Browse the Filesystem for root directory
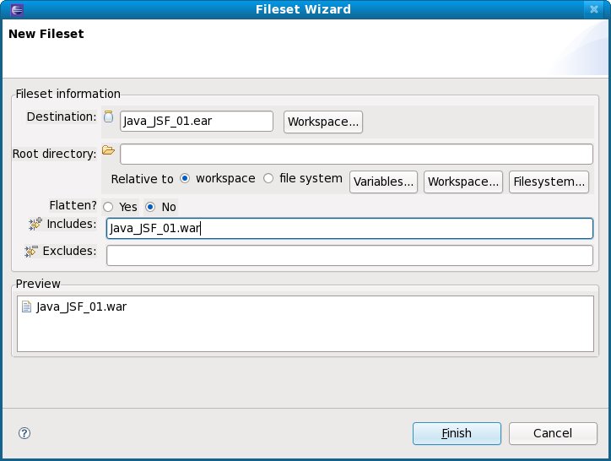 click(549, 182)
